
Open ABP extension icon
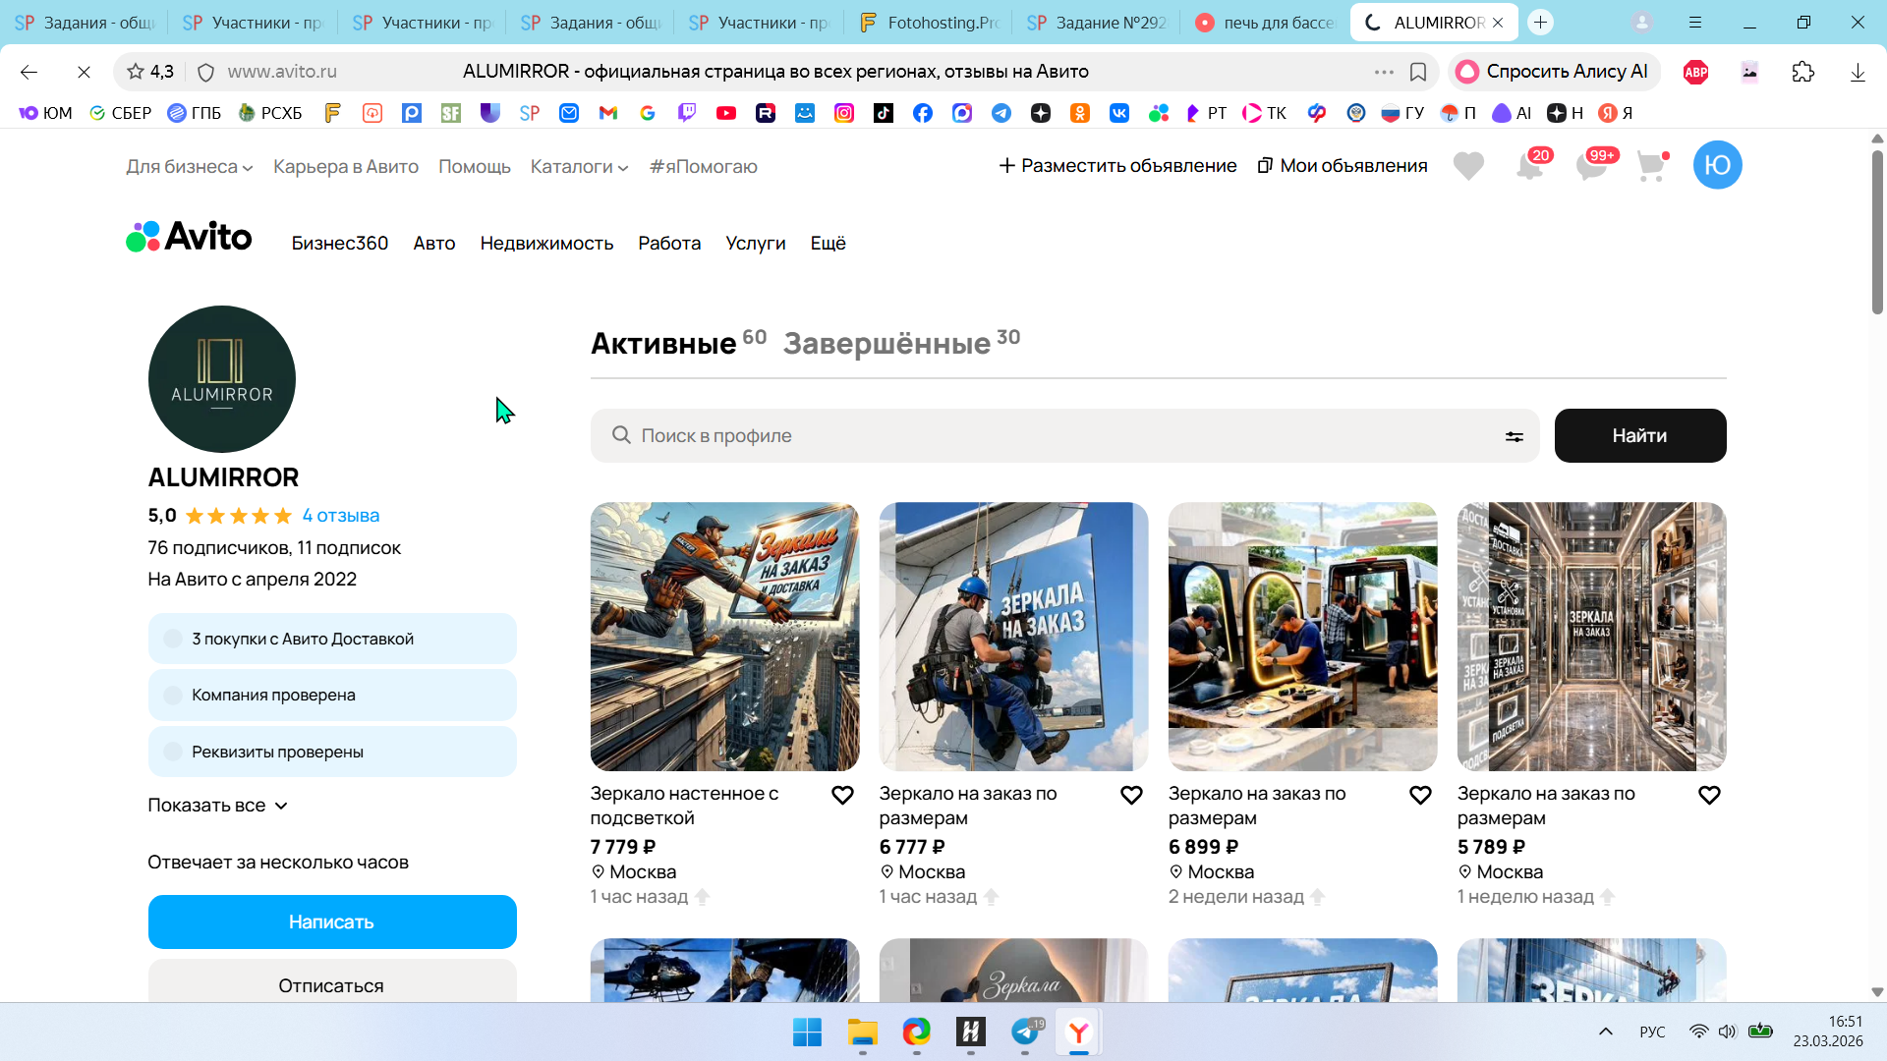(1695, 72)
